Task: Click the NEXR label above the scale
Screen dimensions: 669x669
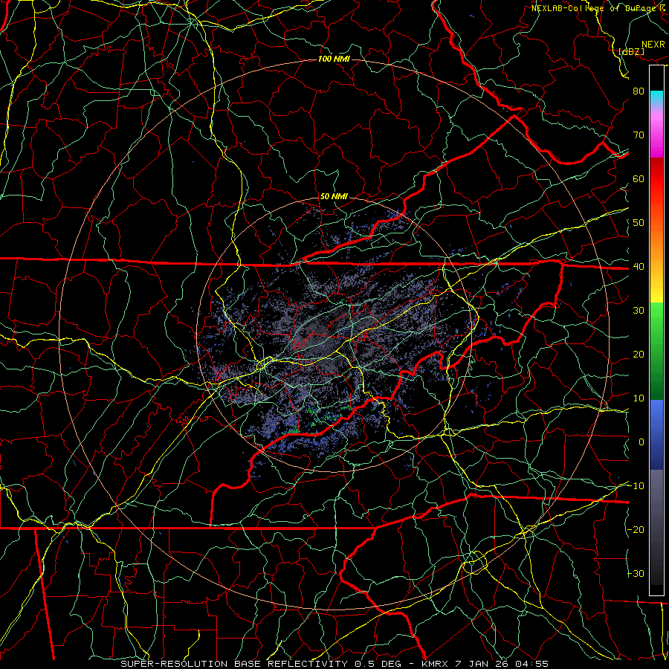Action: pyautogui.click(x=653, y=45)
